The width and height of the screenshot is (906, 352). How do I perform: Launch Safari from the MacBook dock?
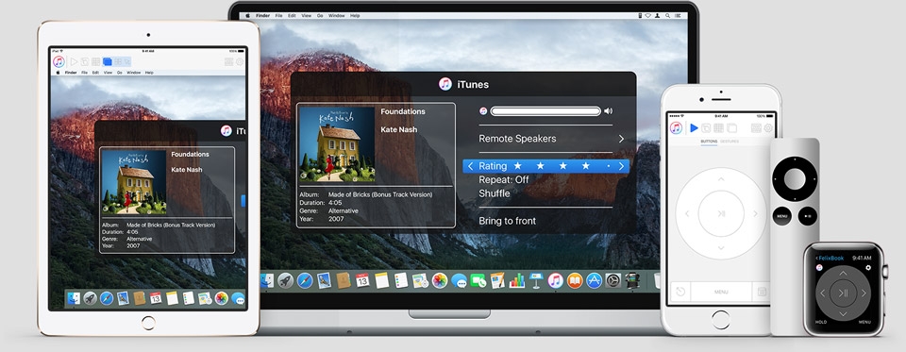point(305,280)
